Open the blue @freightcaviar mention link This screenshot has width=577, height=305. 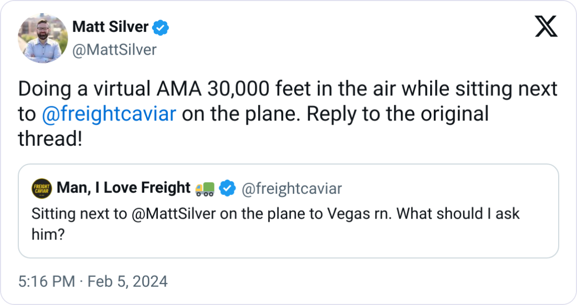(x=108, y=114)
